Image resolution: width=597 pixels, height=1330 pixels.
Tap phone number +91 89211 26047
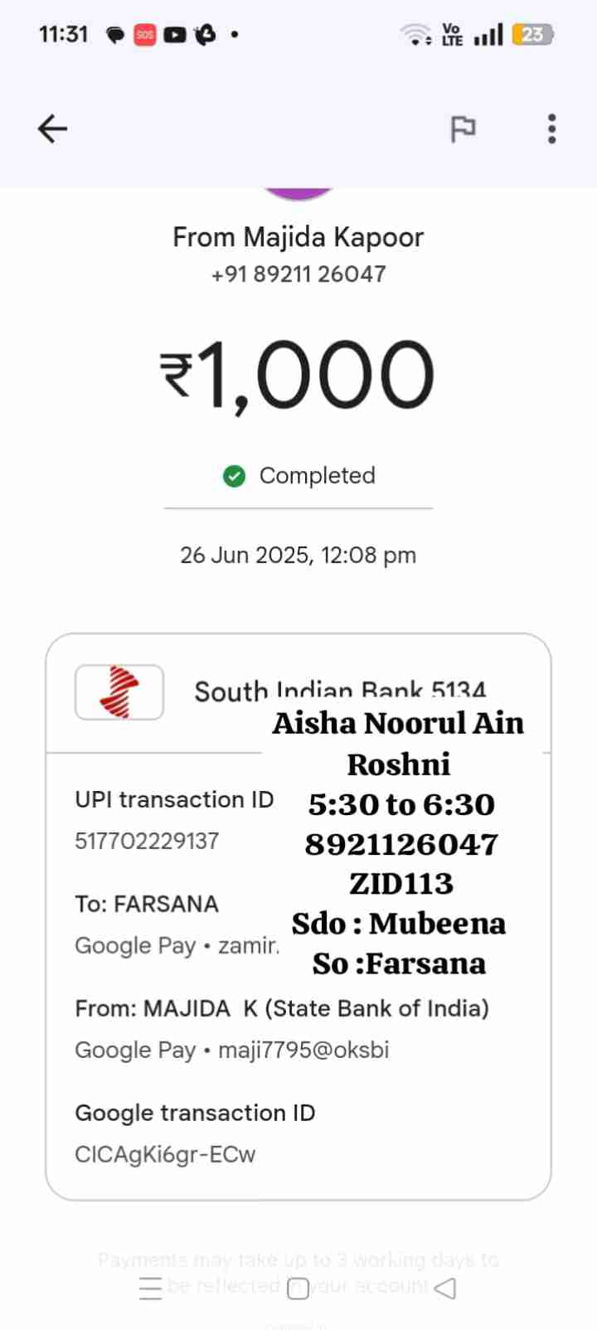(298, 274)
